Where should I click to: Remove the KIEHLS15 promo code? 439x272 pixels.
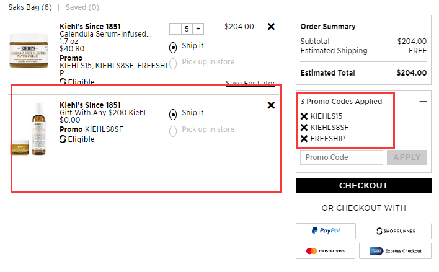pyautogui.click(x=304, y=116)
